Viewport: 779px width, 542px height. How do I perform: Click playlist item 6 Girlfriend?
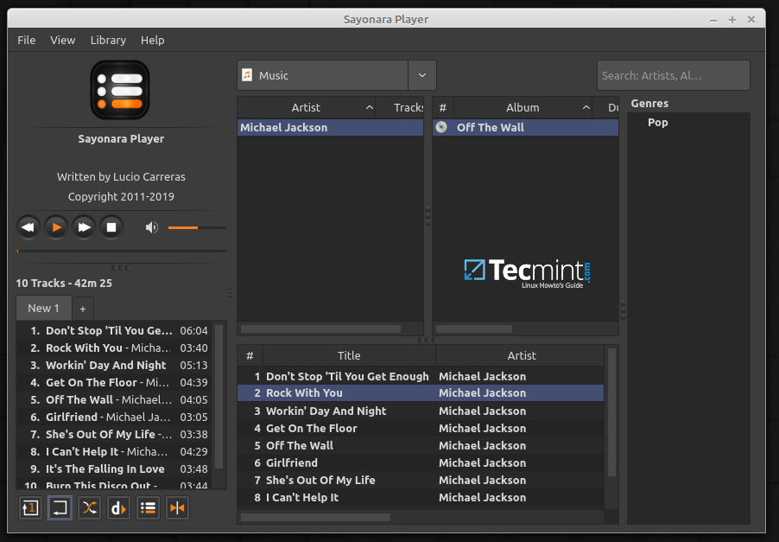[114, 418]
